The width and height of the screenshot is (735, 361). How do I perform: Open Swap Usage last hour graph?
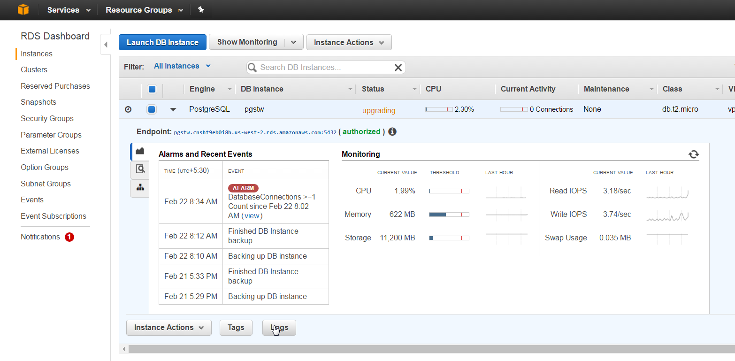[x=667, y=238]
